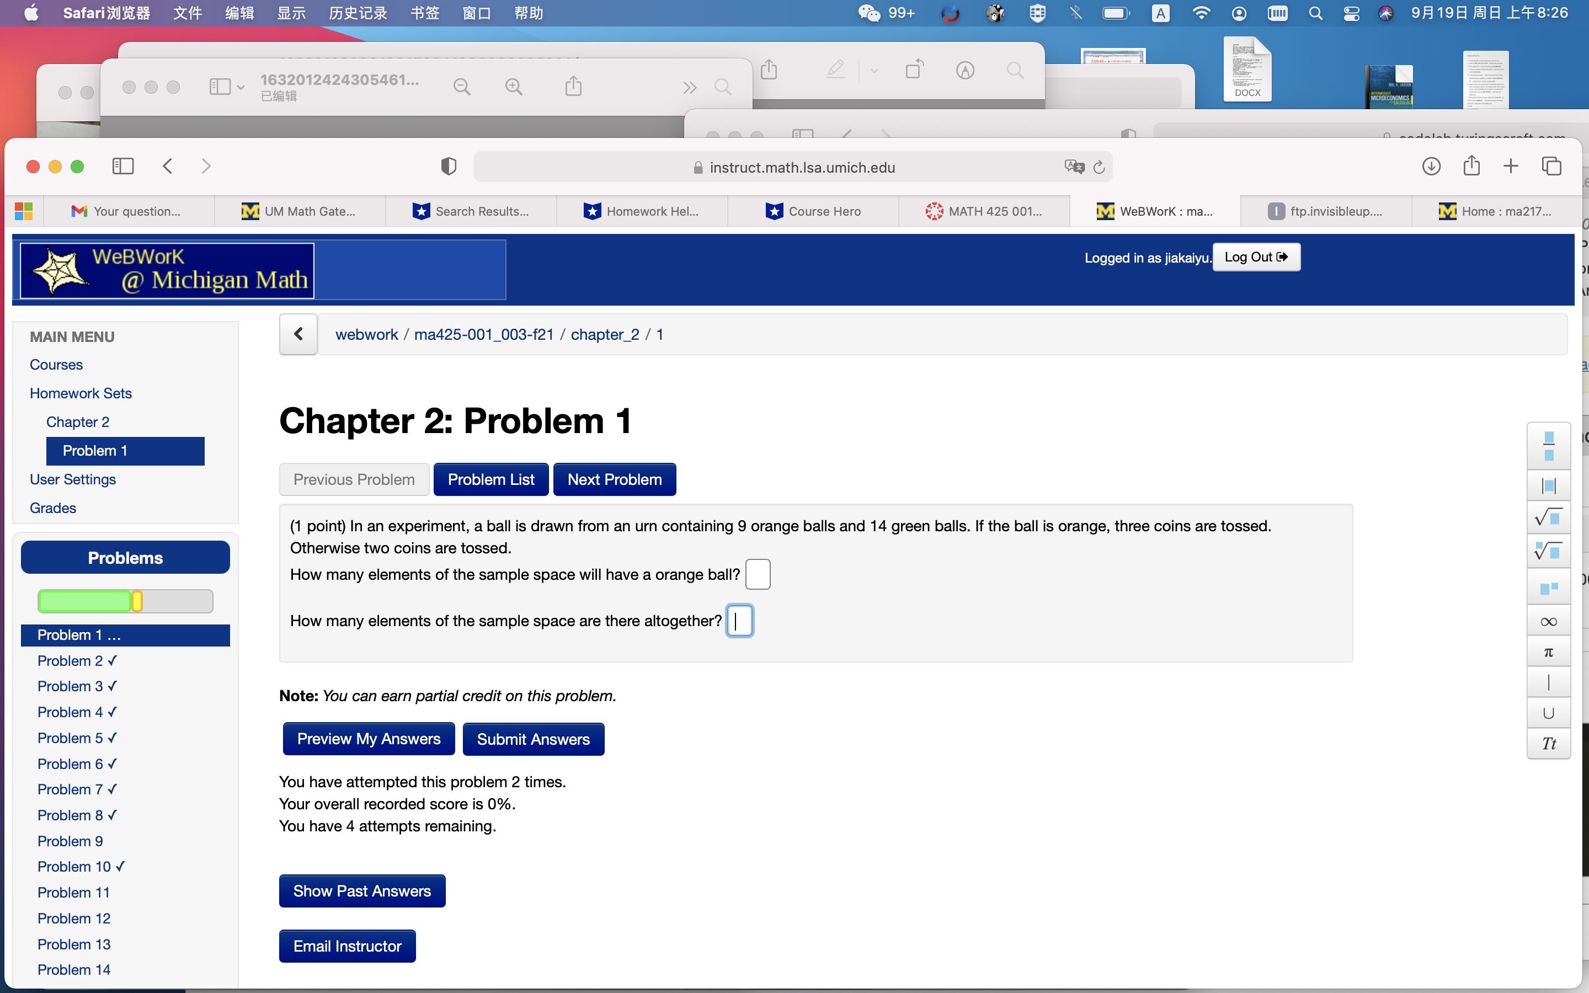1589x993 pixels.
Task: Click the Submit Answers button
Action: tap(533, 739)
